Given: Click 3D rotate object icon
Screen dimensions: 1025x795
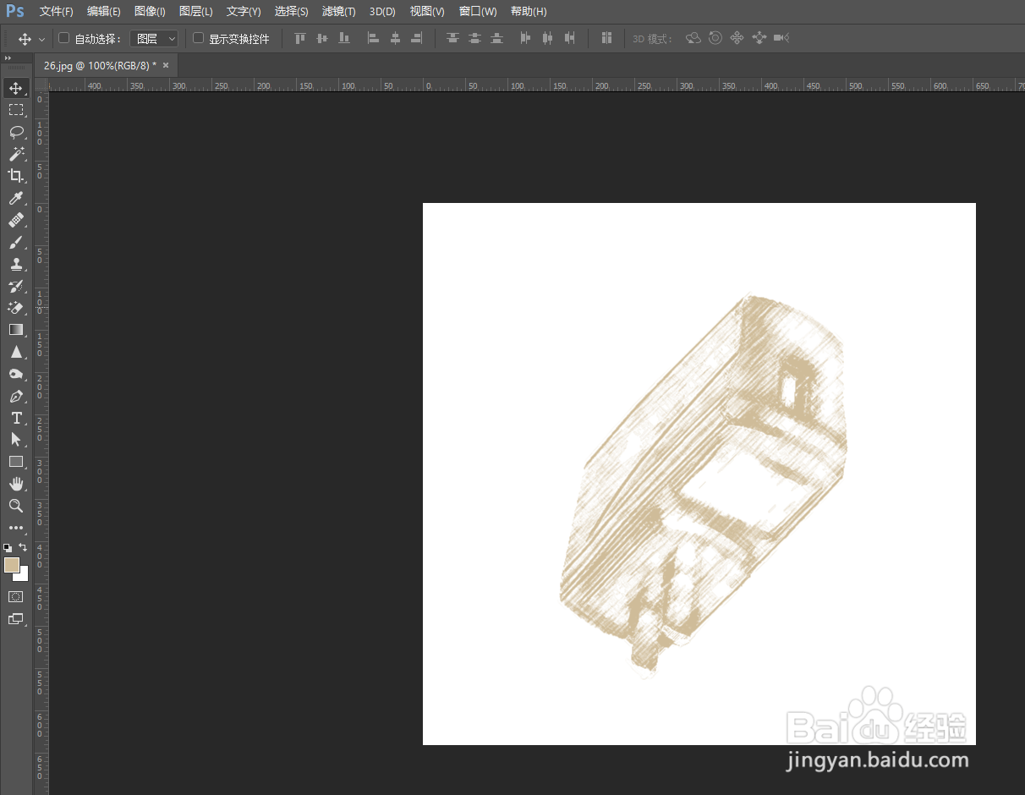Looking at the screenshot, I should 693,38.
